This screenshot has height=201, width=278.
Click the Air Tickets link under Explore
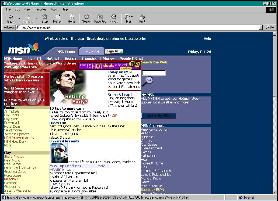coord(12,112)
